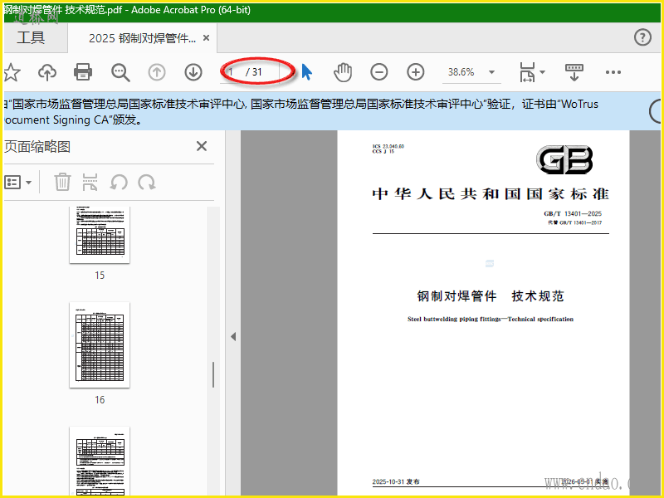Activate the selection arrow tool
Image resolution: width=664 pixels, height=498 pixels.
coord(307,72)
